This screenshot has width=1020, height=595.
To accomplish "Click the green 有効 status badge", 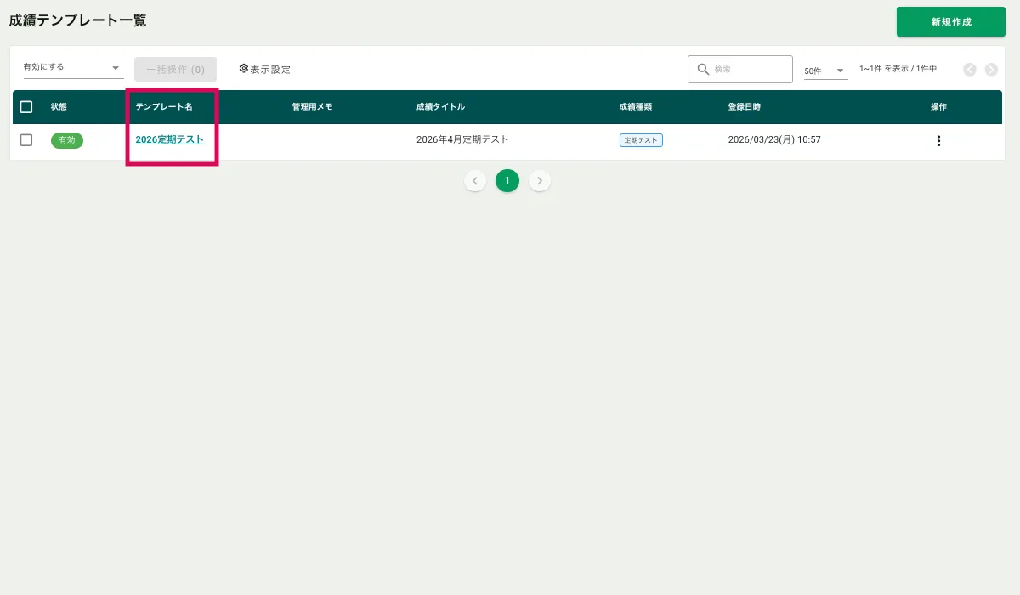I will pos(67,140).
